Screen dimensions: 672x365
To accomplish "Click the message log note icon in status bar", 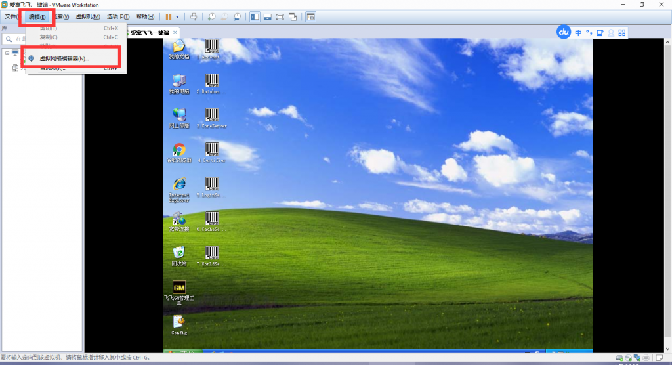I will pos(659,358).
